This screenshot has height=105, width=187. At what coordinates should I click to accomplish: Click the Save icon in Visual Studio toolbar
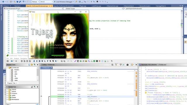pos(17,2)
